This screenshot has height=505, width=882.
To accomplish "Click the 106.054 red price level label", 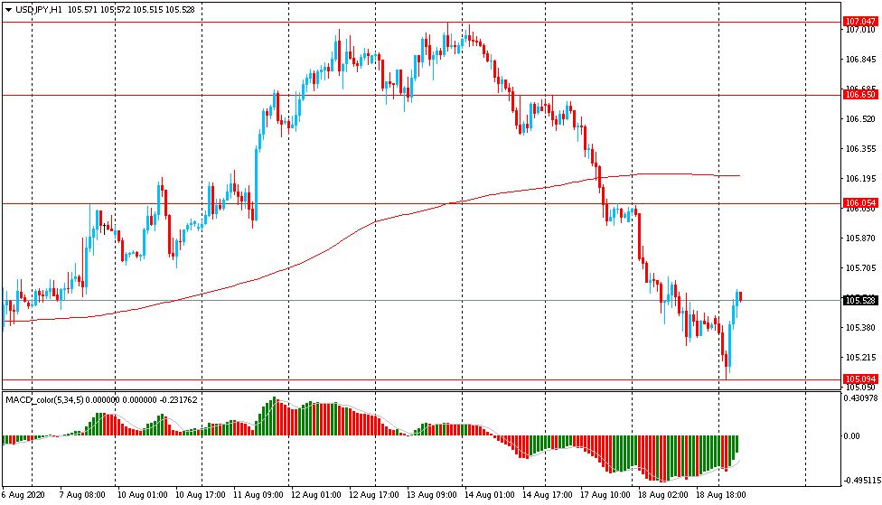I will pos(860,202).
